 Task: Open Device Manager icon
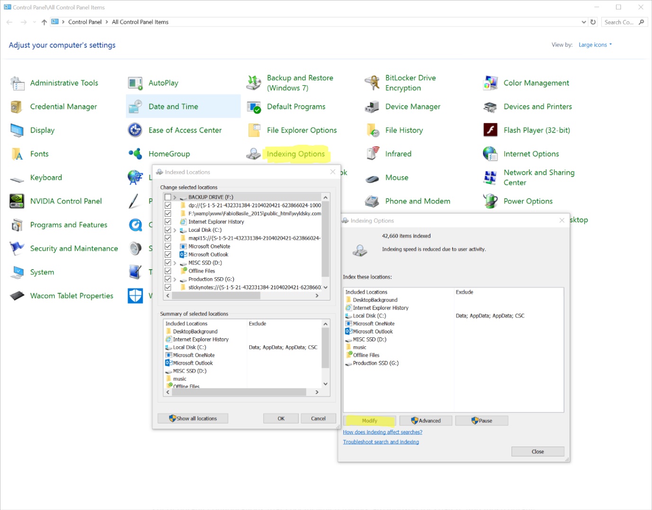click(372, 107)
